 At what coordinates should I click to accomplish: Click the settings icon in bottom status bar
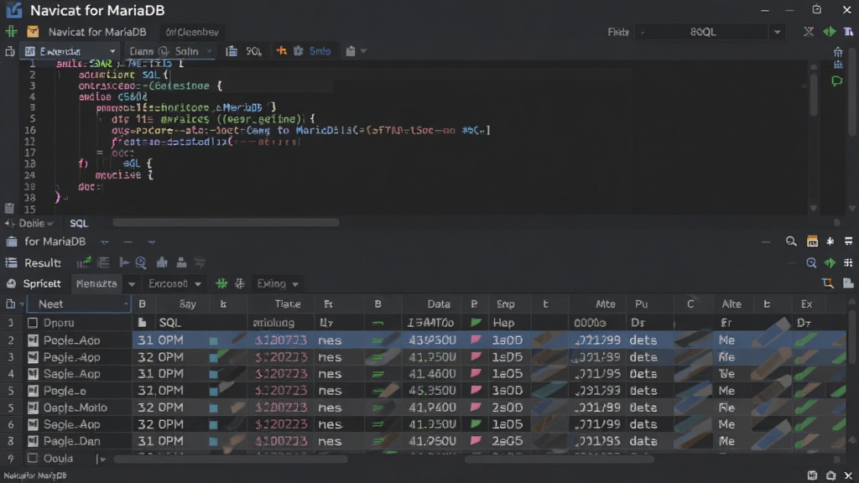click(x=830, y=475)
